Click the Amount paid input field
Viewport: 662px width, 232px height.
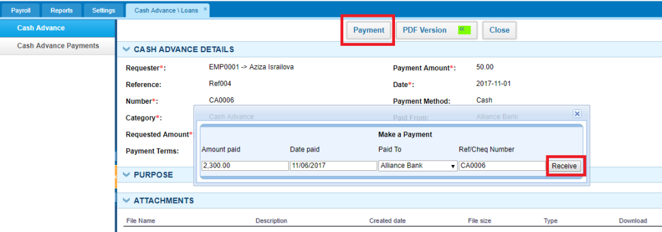[245, 166]
